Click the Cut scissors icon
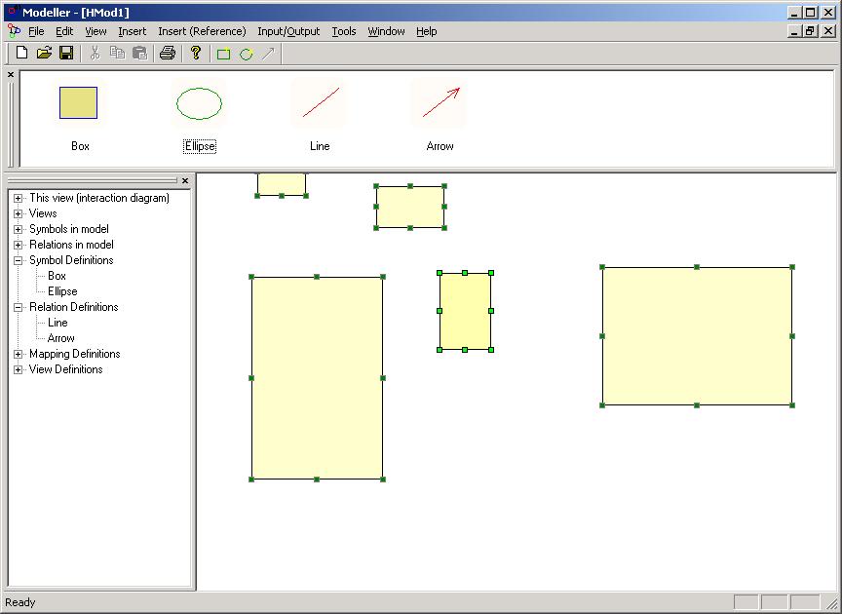The image size is (842, 614). (x=96, y=53)
